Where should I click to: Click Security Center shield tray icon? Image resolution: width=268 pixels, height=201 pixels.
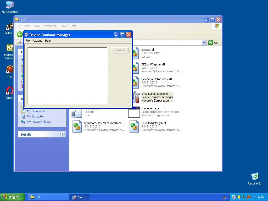pyautogui.click(x=239, y=197)
